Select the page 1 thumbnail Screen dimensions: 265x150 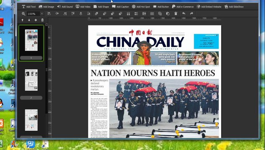[x=31, y=40]
